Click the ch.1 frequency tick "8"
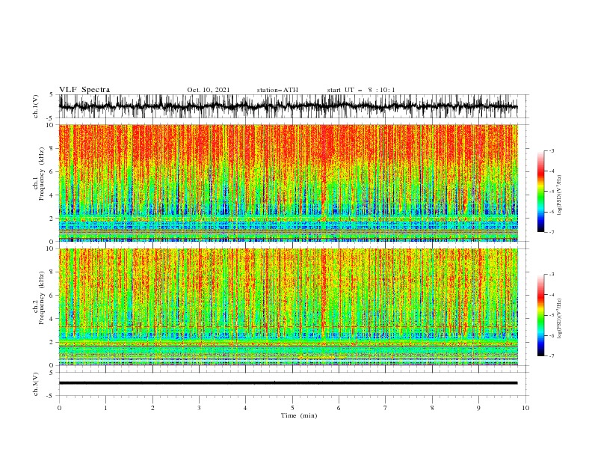Viewport: 592px width, 458px height. (x=52, y=148)
